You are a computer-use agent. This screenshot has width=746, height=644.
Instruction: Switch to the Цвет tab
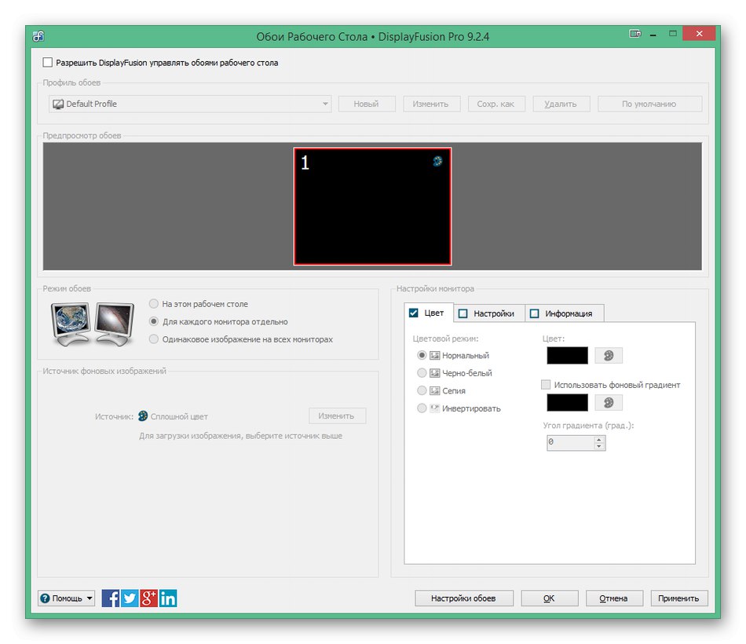[x=428, y=313]
